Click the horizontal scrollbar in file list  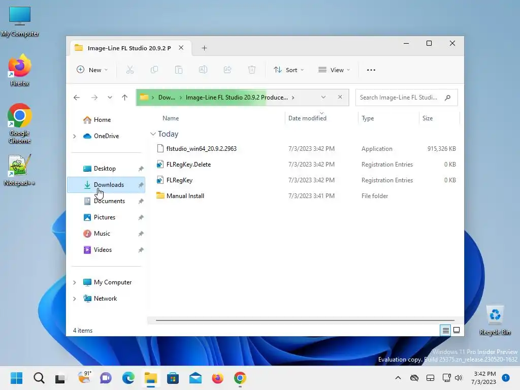(305, 320)
